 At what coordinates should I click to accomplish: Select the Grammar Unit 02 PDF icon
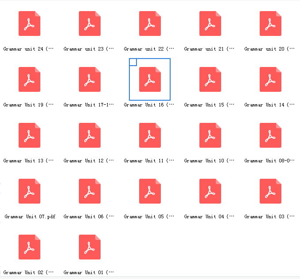[29, 247]
